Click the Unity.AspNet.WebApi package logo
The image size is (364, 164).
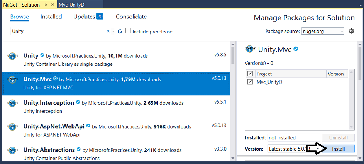click(12, 127)
